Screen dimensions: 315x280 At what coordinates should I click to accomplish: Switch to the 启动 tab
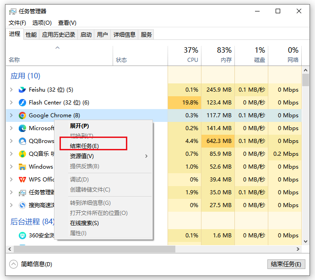click(x=86, y=34)
